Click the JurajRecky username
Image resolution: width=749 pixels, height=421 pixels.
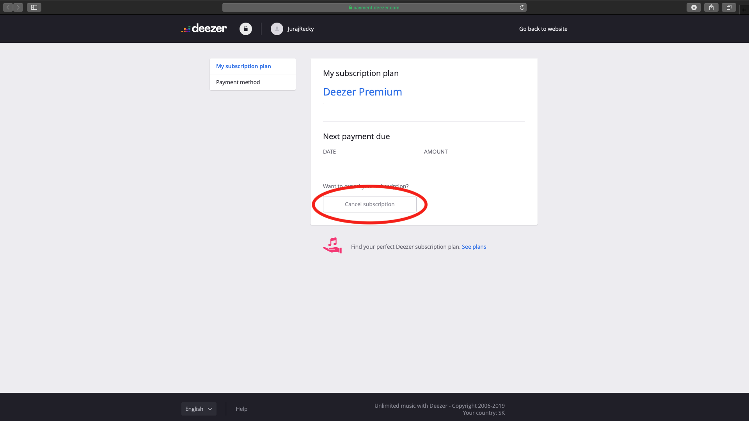300,29
